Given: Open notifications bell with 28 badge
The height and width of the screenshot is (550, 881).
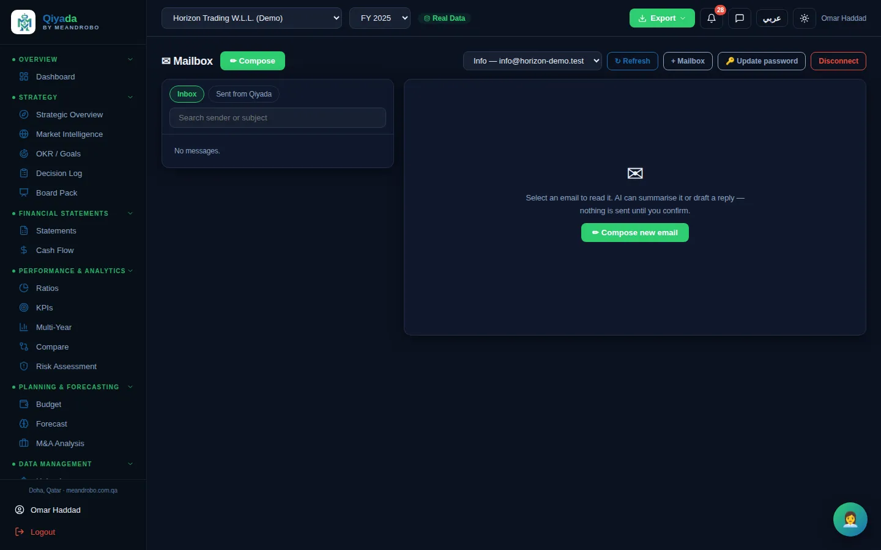Looking at the screenshot, I should coord(712,18).
